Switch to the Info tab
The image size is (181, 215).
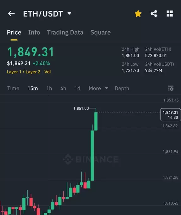click(x=34, y=32)
